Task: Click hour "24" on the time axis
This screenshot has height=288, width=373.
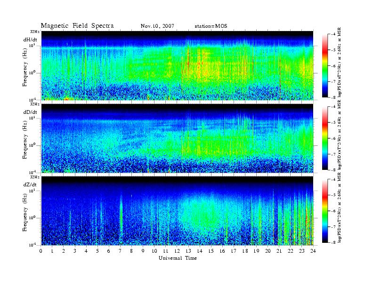Action: [313, 251]
